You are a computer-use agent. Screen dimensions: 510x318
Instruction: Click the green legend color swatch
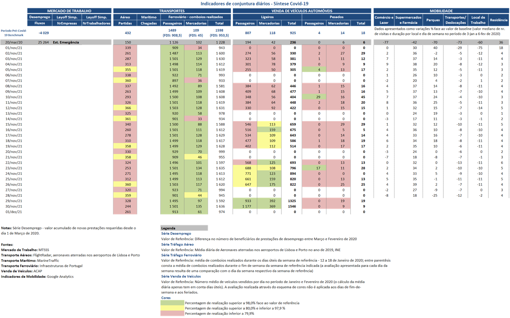point(172,303)
